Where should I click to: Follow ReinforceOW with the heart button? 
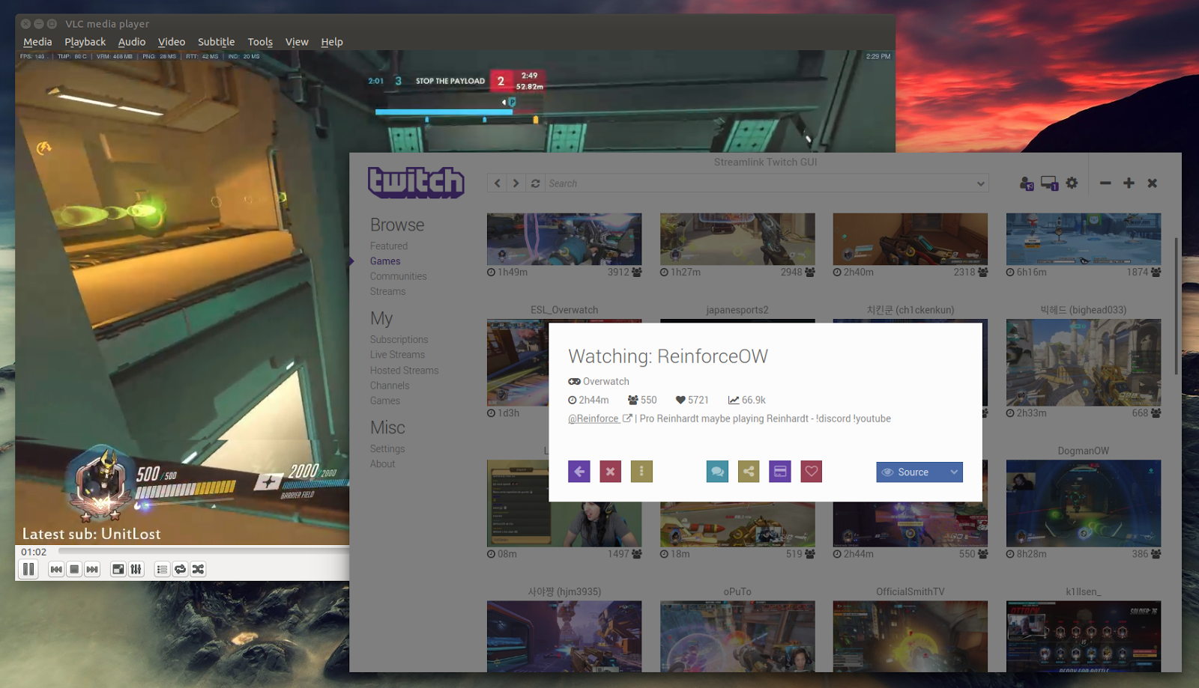click(811, 472)
